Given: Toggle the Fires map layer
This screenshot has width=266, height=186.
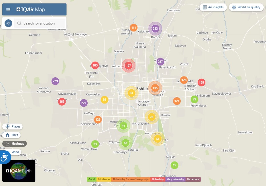Looking at the screenshot, I should [x=12, y=135].
